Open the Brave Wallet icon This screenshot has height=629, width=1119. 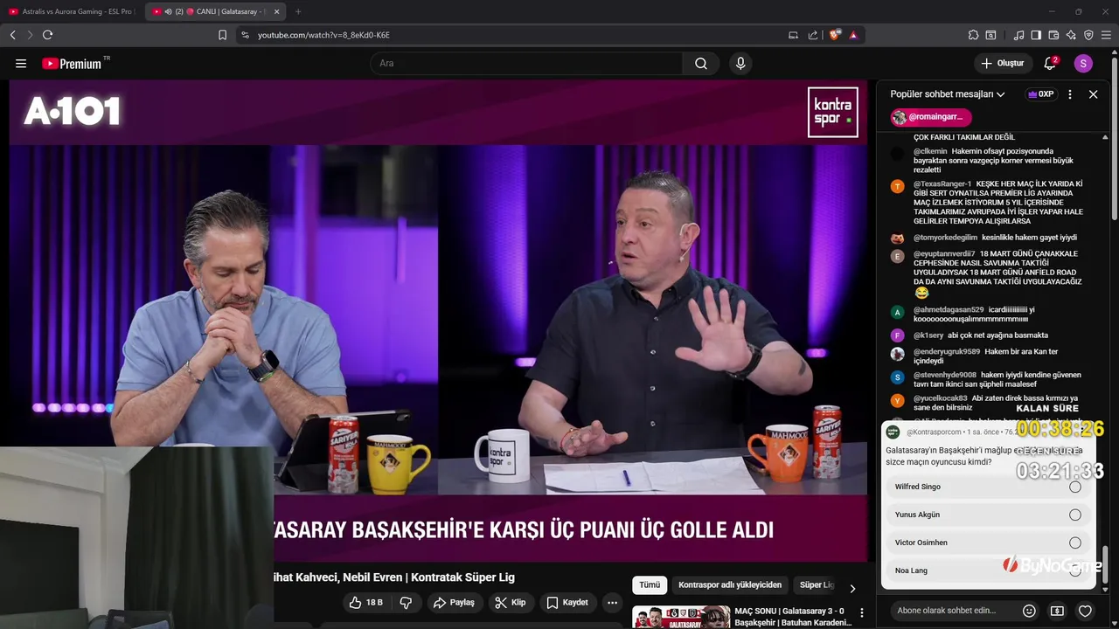point(1053,35)
